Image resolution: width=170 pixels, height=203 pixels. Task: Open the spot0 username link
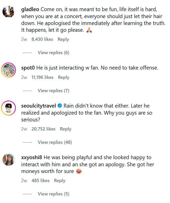[28, 68]
